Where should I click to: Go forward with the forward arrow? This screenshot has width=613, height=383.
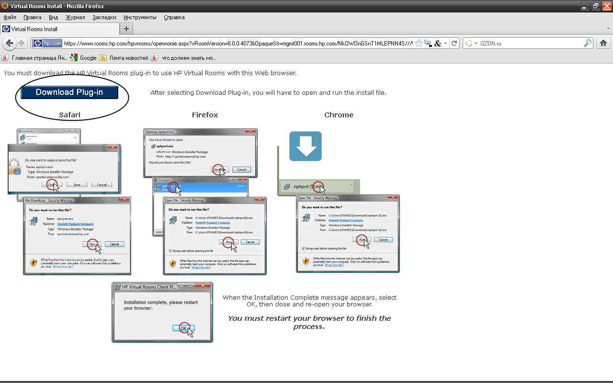point(21,43)
